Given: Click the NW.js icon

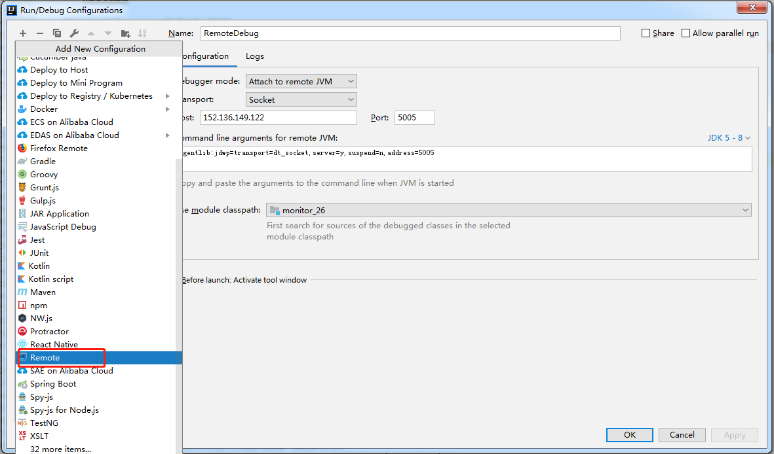Looking at the screenshot, I should [22, 319].
